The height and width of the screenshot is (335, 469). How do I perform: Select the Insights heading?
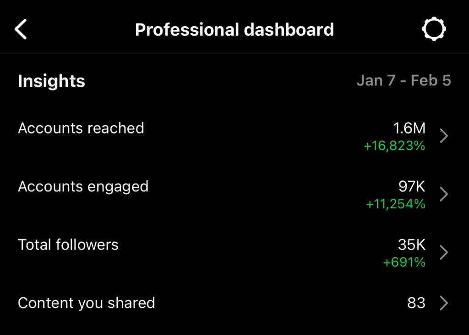click(x=51, y=81)
